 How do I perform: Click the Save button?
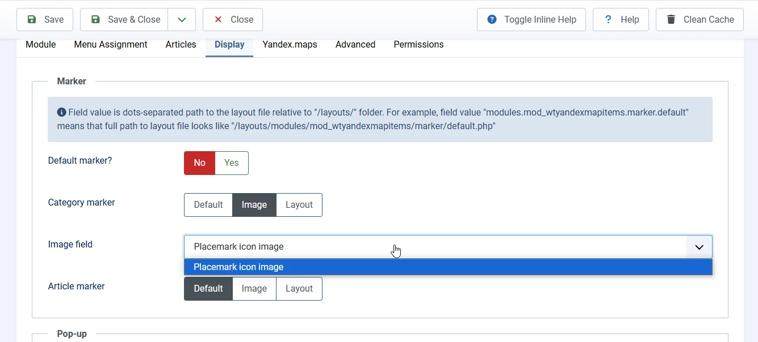point(45,19)
